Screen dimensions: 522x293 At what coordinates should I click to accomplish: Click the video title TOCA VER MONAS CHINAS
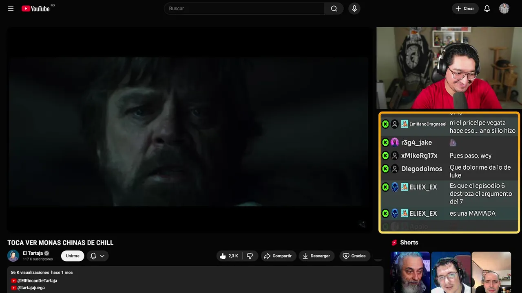[60, 243]
